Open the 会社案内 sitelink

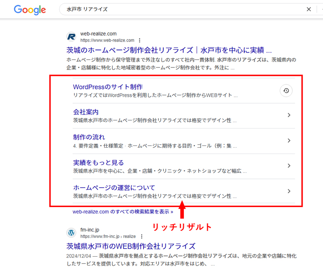tap(86, 112)
